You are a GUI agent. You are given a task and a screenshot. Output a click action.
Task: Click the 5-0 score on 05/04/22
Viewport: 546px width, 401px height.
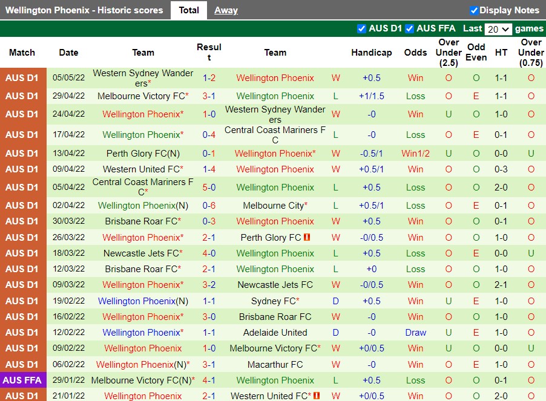point(209,187)
